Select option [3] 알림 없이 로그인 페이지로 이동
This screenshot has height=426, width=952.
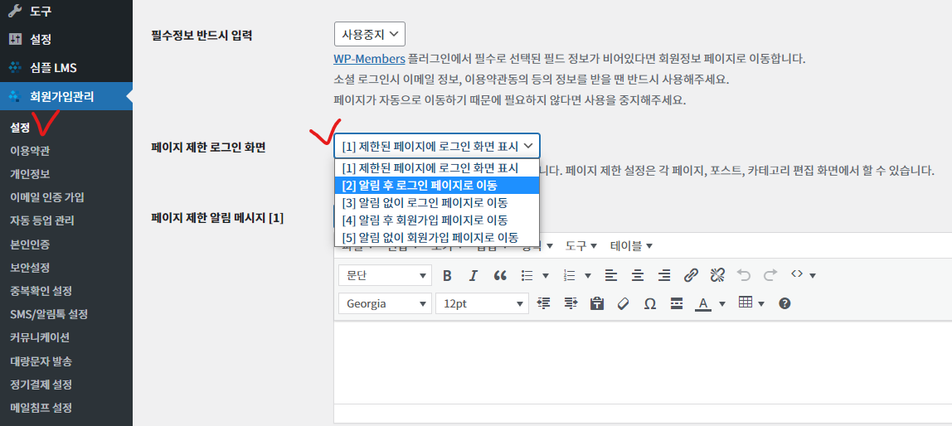pos(436,202)
